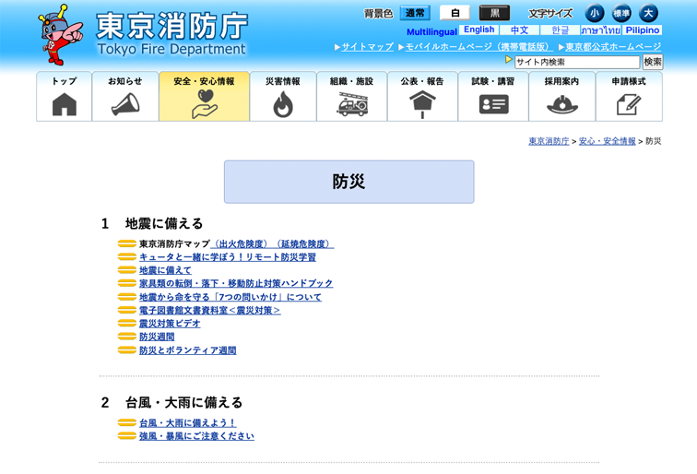
Task: Click the 検索 search button
Action: (653, 62)
